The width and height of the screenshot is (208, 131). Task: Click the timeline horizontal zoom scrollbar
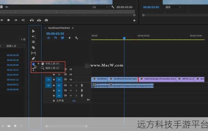(x=66, y=126)
